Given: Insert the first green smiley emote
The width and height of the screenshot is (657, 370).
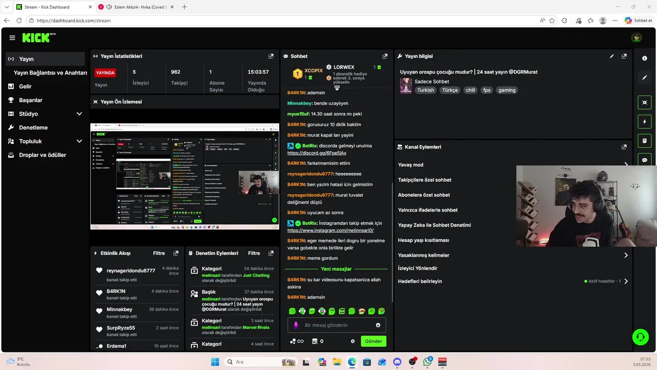Looking at the screenshot, I should [x=292, y=311].
